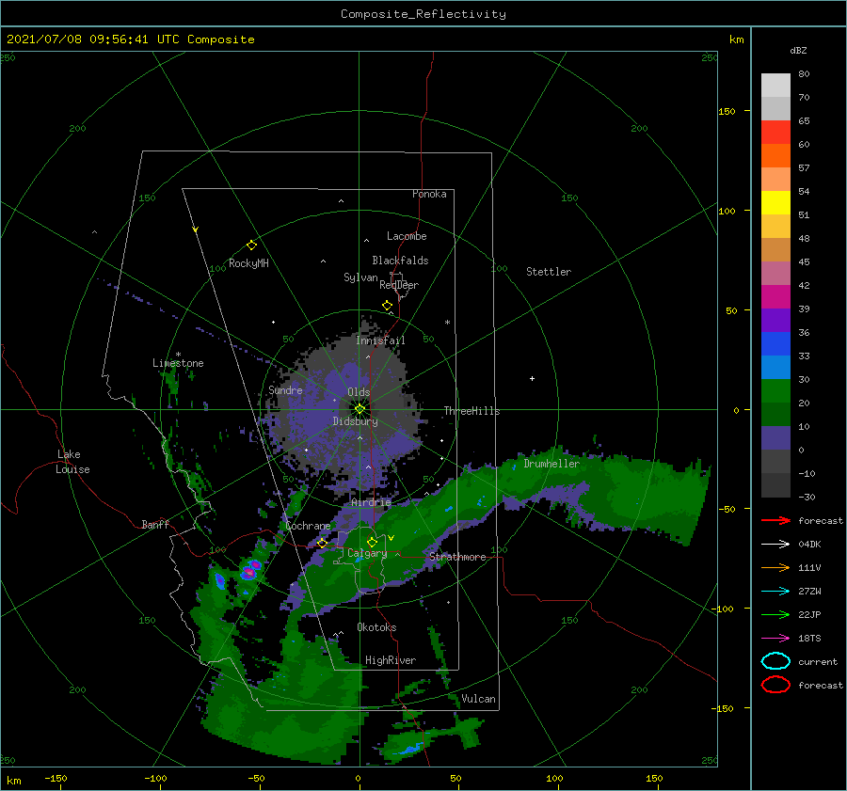Screen dimensions: 847x791
Task: Select the slate-purple swatch between 10 and 0
Action: [775, 437]
